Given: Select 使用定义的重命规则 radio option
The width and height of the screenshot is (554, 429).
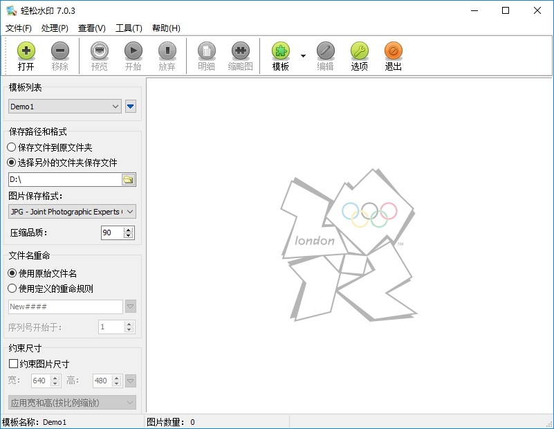Looking at the screenshot, I should [x=50, y=289].
